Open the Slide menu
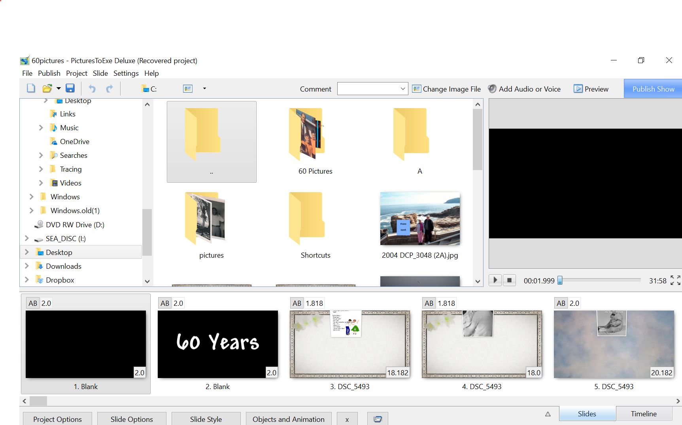The width and height of the screenshot is (682, 425). [x=100, y=73]
